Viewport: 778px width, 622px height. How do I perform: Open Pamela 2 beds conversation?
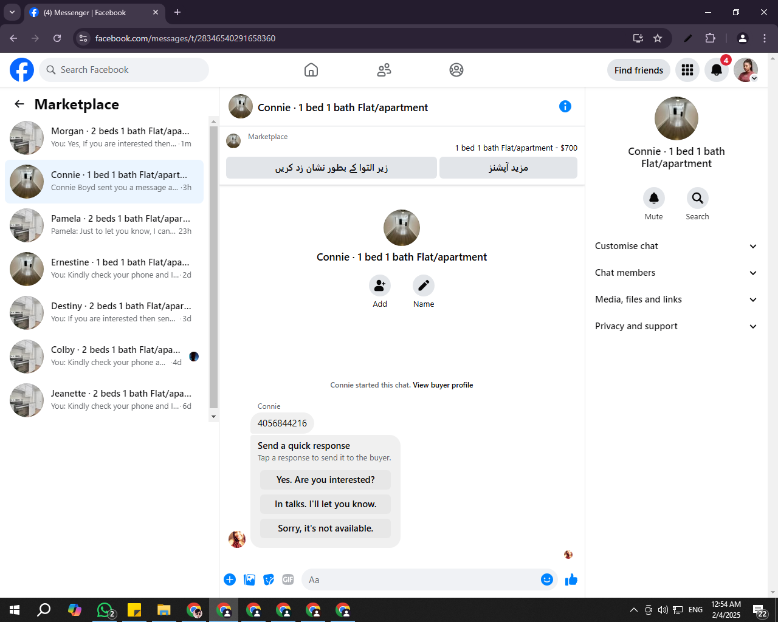click(104, 225)
